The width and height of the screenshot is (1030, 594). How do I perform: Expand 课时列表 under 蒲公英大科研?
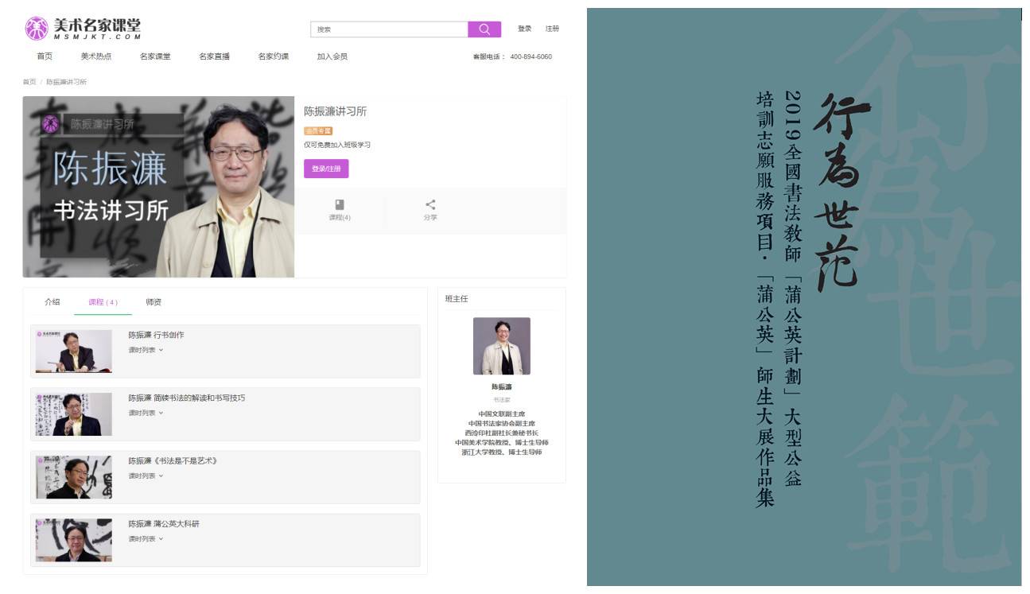[146, 538]
